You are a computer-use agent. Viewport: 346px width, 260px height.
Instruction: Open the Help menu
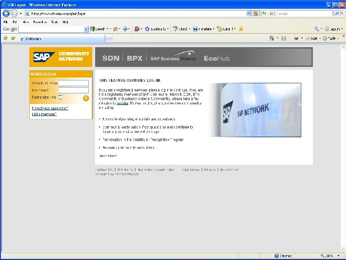click(x=65, y=22)
